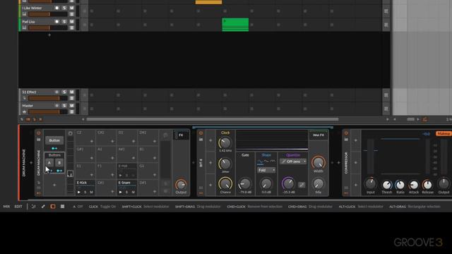This screenshot has width=452, height=254.
Task: Solo the Pad Lisa track
Action: 64,22
